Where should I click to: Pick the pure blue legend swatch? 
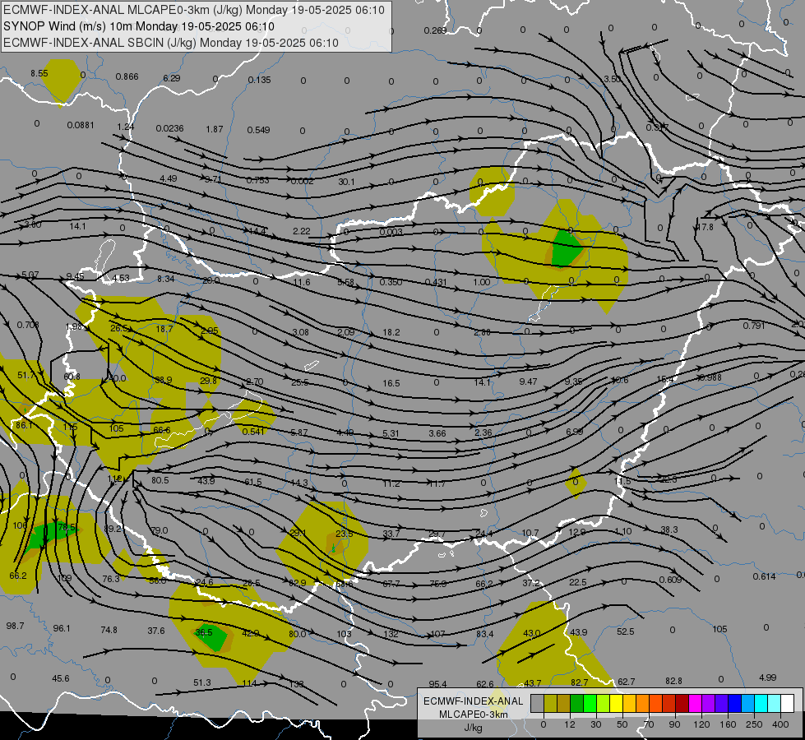734,703
